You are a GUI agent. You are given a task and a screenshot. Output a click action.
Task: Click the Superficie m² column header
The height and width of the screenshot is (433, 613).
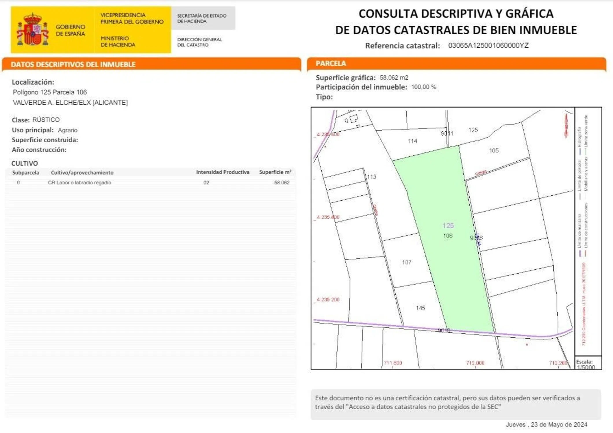point(275,172)
